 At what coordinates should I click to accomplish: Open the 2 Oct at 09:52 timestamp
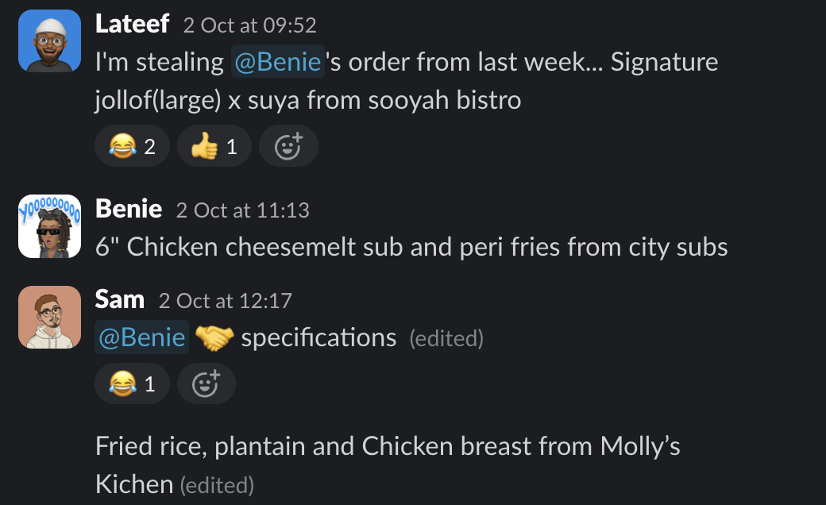pyautogui.click(x=249, y=25)
